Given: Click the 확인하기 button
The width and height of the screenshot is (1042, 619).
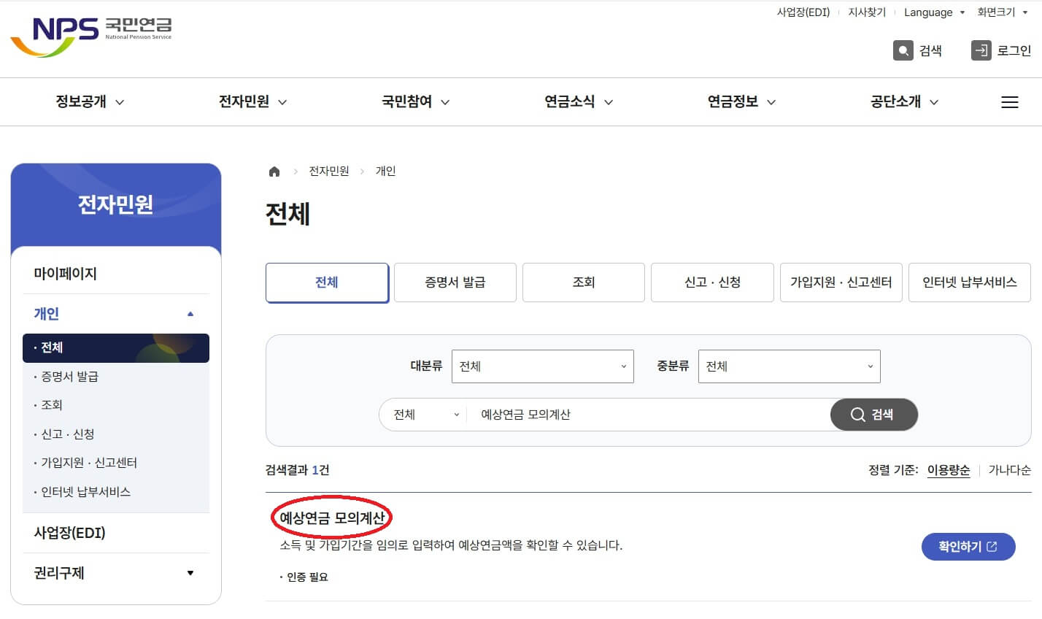Looking at the screenshot, I should point(968,546).
